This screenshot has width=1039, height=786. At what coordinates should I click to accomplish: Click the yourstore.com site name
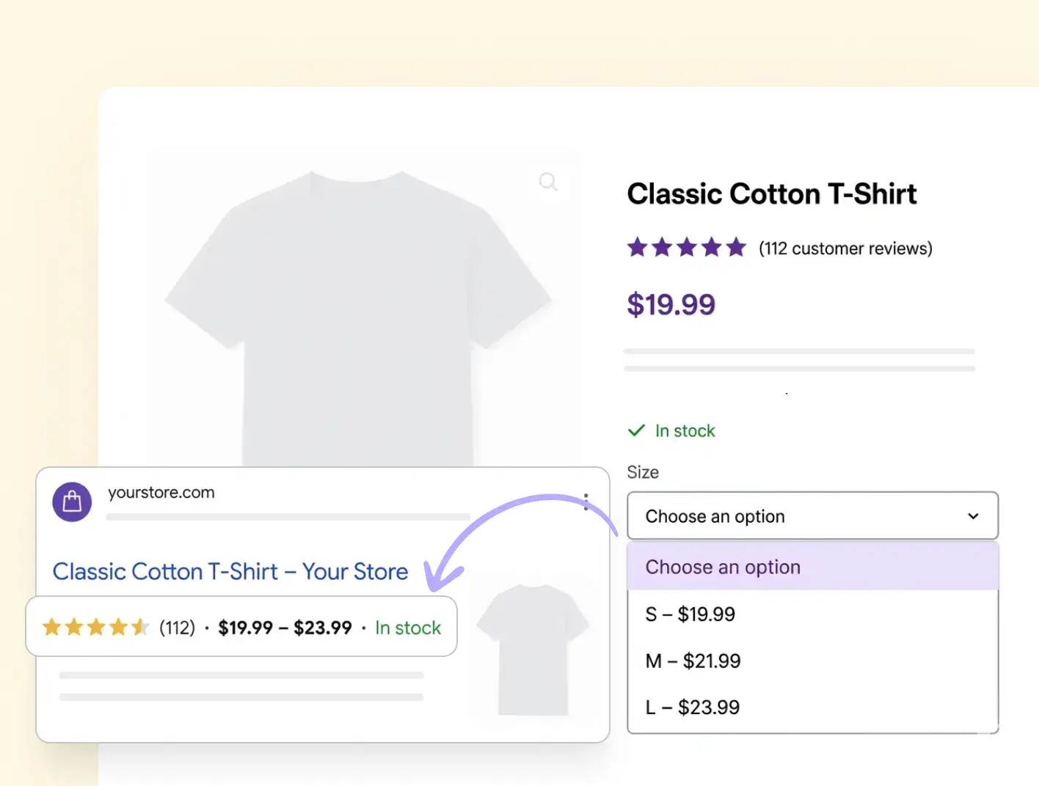point(161,493)
